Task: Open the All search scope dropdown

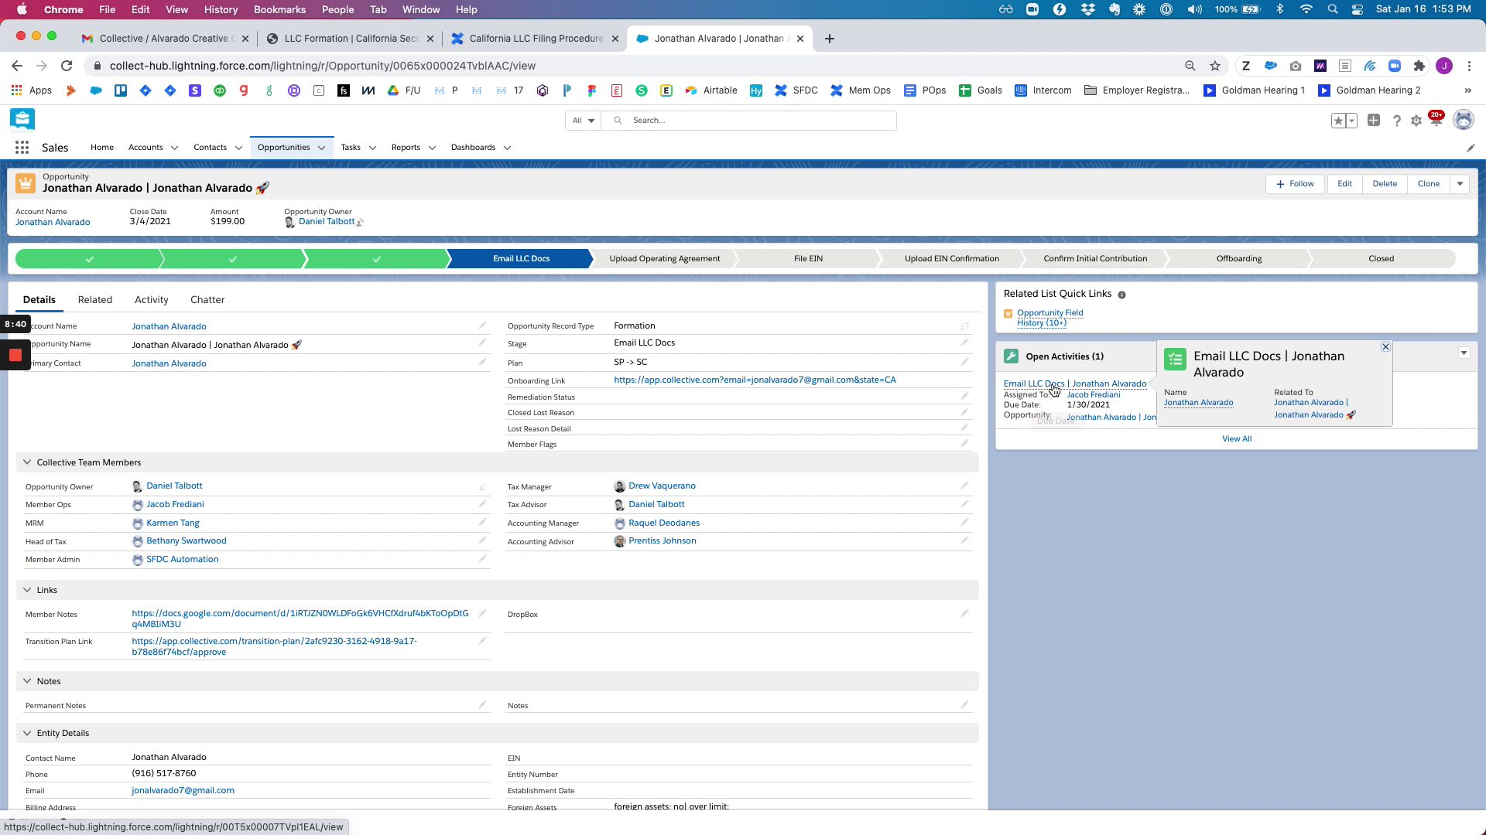Action: point(583,121)
